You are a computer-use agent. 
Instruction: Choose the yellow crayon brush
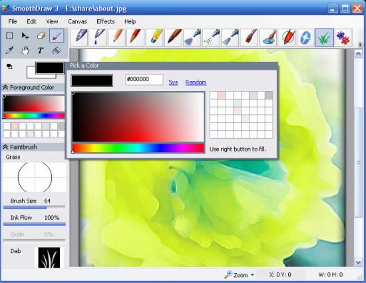(x=154, y=37)
